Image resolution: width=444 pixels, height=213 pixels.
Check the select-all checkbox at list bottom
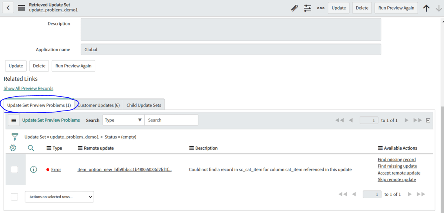tap(14, 196)
